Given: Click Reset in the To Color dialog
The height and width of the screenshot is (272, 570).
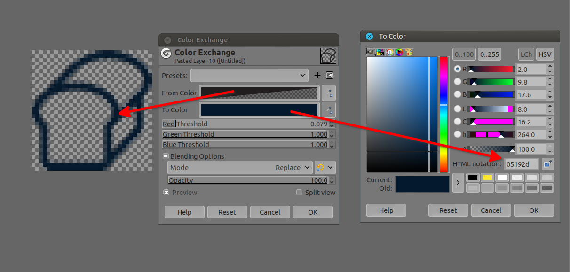Looking at the screenshot, I should 448,210.
